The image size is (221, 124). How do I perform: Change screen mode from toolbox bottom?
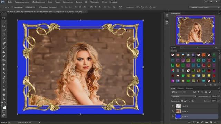[x=4, y=115]
